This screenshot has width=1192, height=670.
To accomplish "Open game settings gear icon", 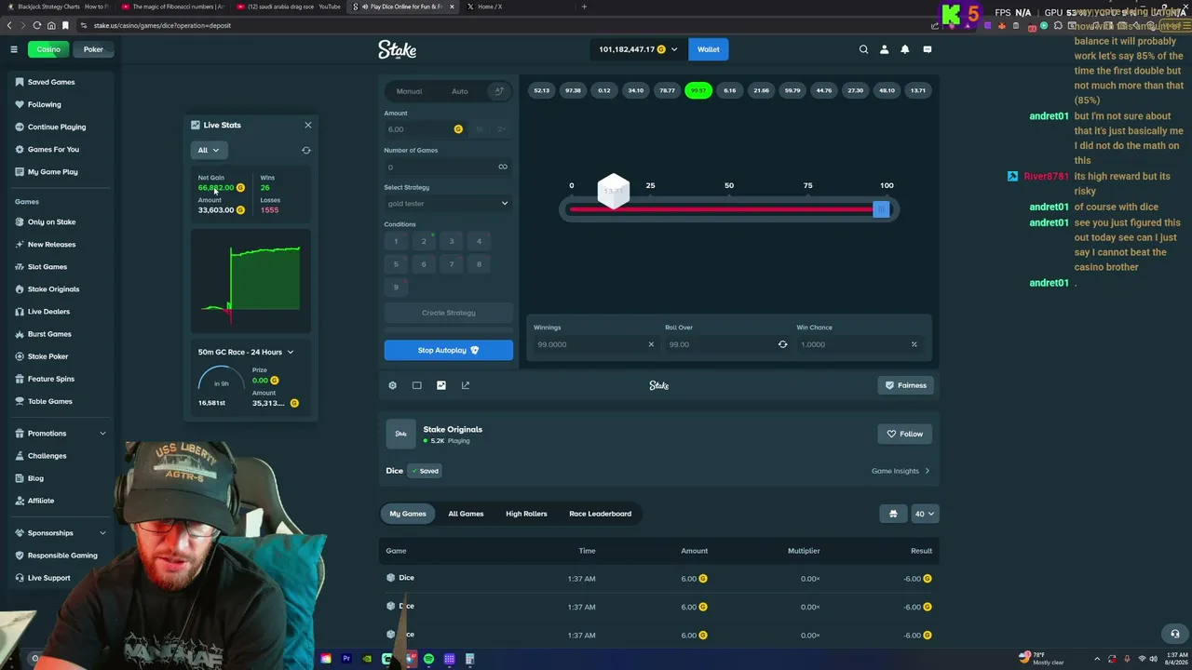I will coord(392,385).
